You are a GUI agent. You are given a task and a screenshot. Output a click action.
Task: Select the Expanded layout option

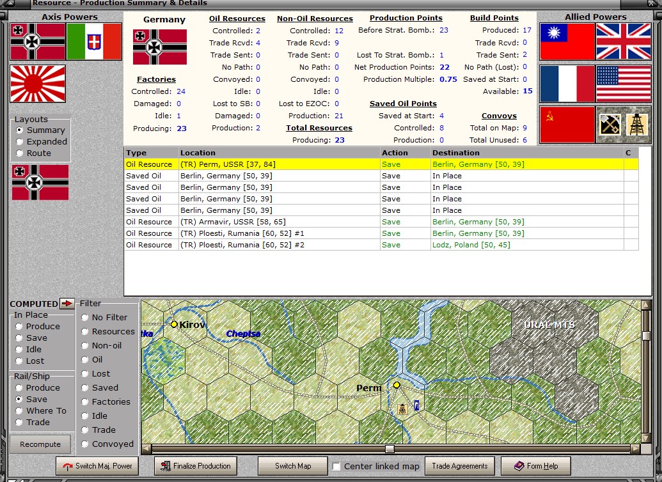tap(20, 142)
